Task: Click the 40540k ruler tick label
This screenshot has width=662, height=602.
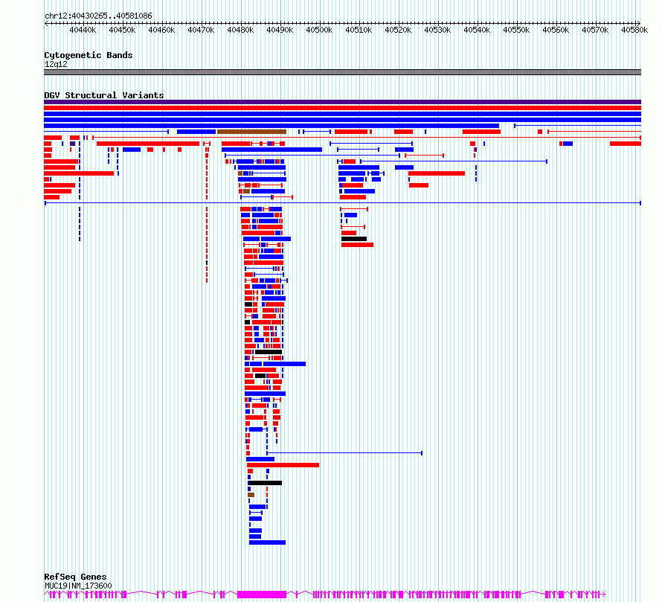Action: pyautogui.click(x=477, y=30)
